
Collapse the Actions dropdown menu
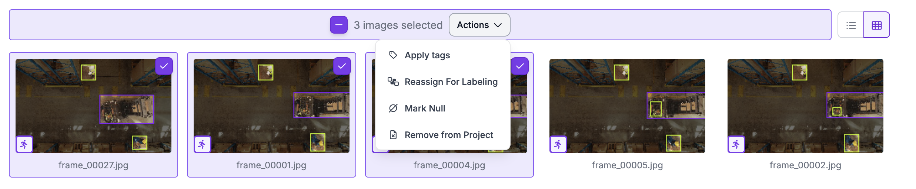pos(479,25)
